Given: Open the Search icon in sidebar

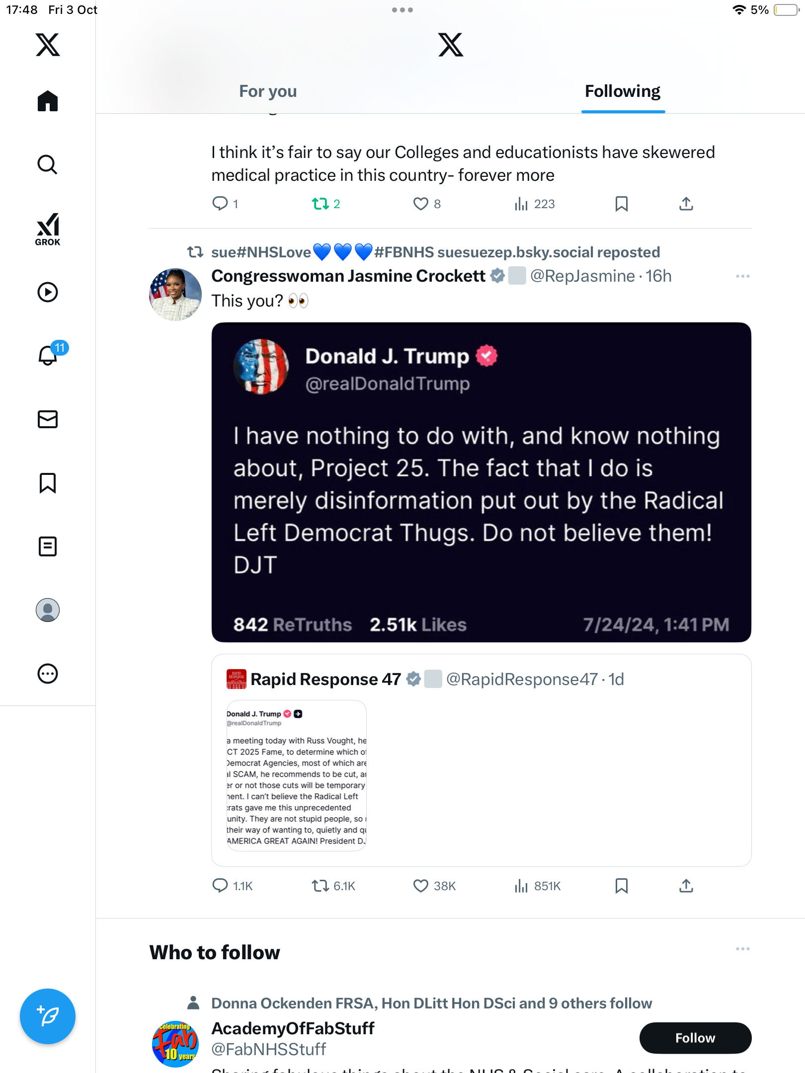Looking at the screenshot, I should point(48,164).
